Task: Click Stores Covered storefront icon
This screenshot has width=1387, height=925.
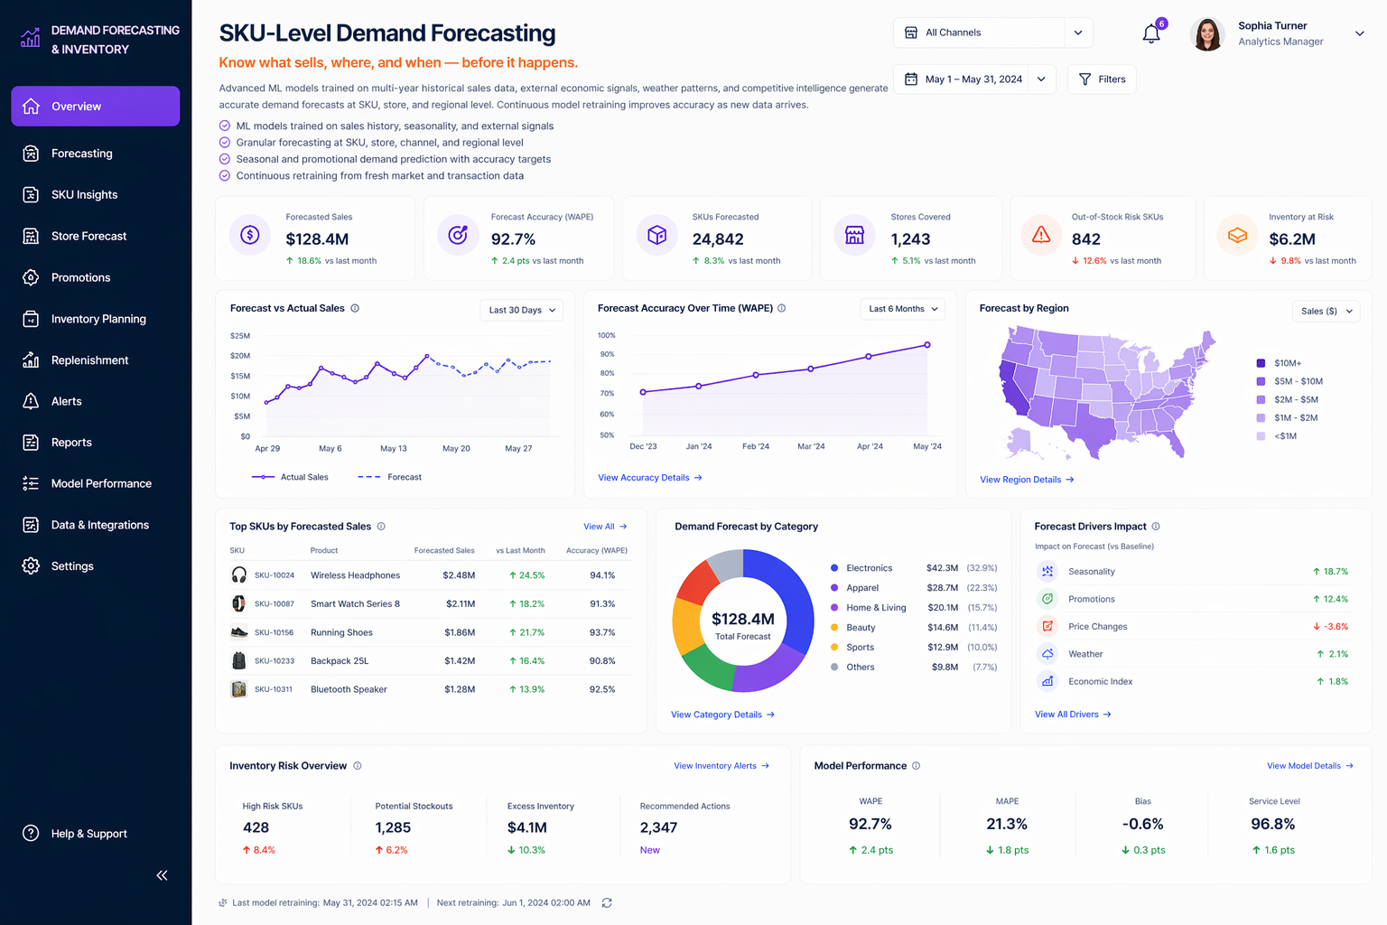Action: click(x=854, y=235)
